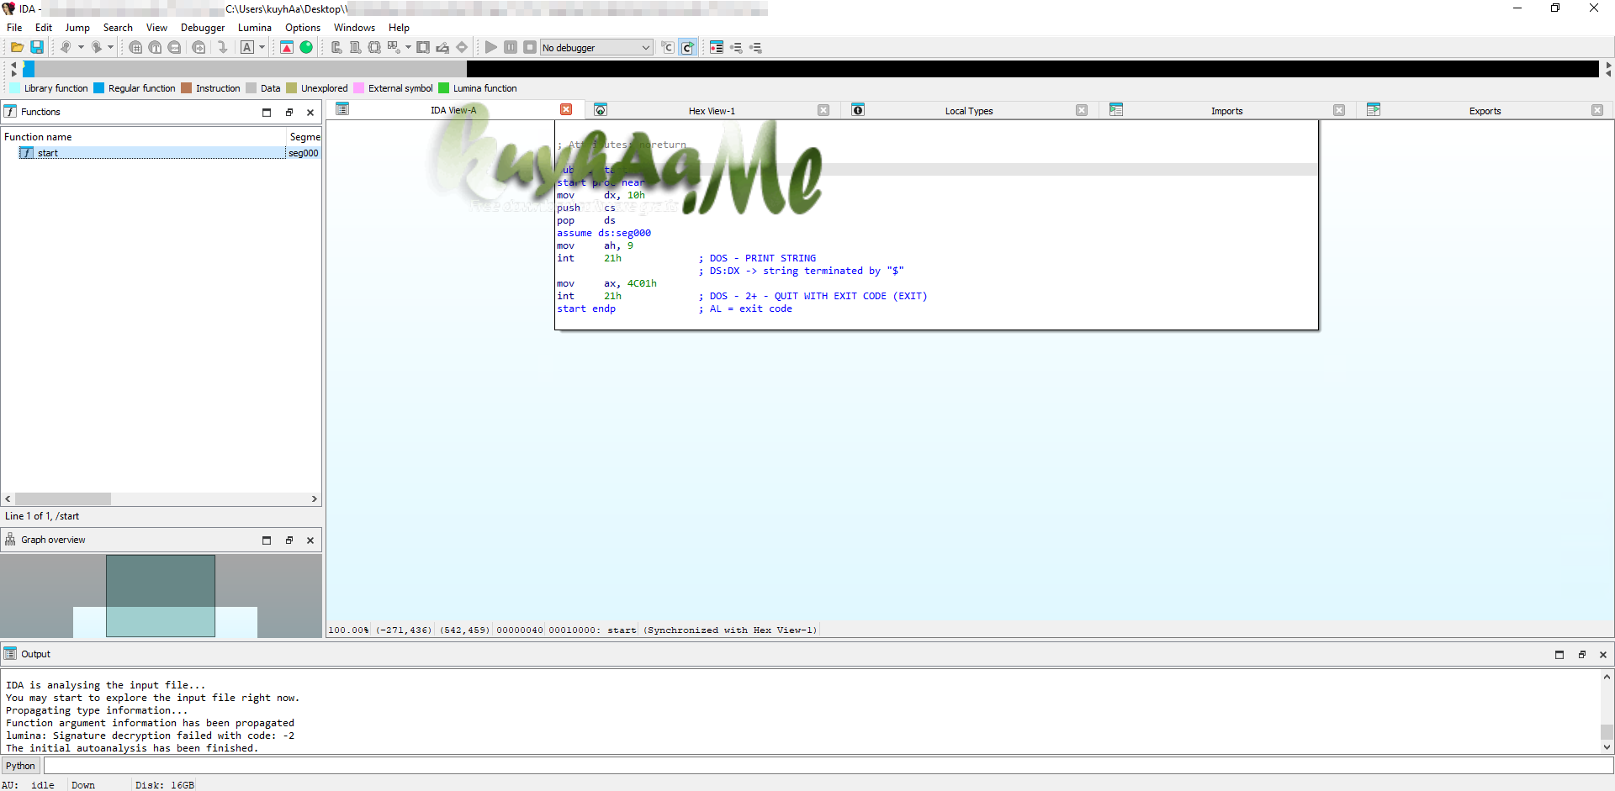Jump forward with the forward arrow icon
The width and height of the screenshot is (1615, 791).
[96, 47]
